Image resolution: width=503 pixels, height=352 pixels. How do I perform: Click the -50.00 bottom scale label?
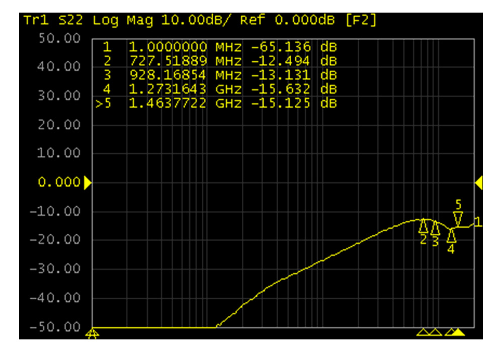coord(58,327)
